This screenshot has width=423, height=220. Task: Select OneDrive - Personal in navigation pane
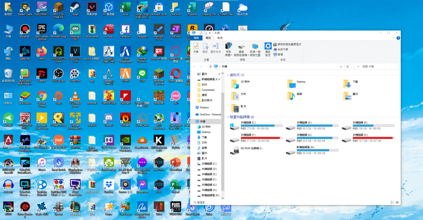[208, 114]
